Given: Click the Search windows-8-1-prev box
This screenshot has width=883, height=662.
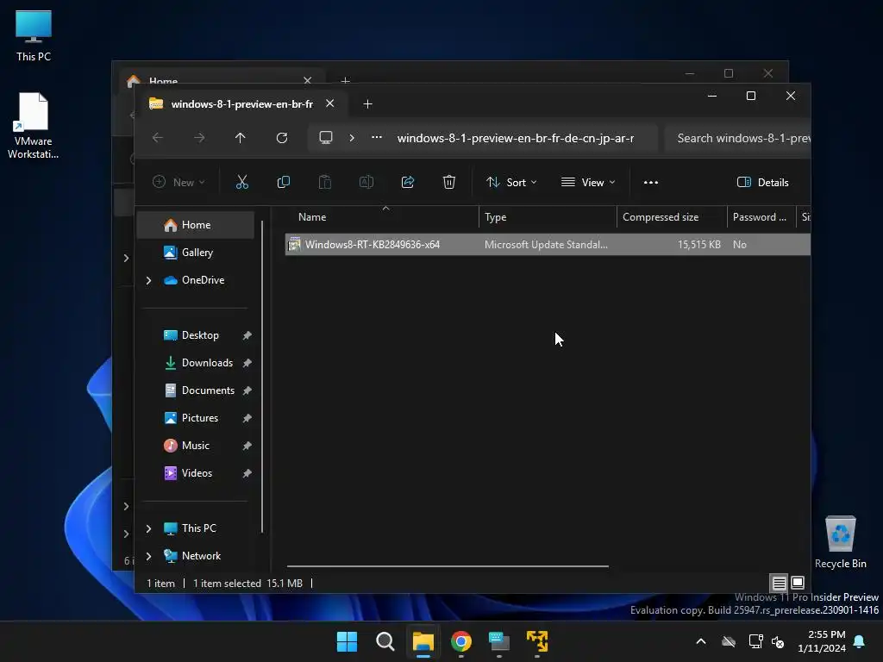Looking at the screenshot, I should [738, 139].
